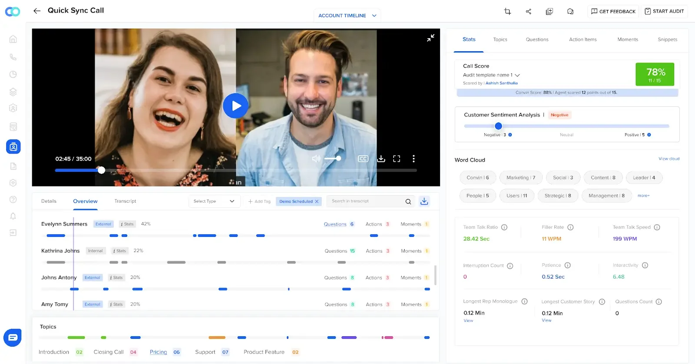Switch to the Transcript tab
Image resolution: width=695 pixels, height=364 pixels.
[125, 201]
